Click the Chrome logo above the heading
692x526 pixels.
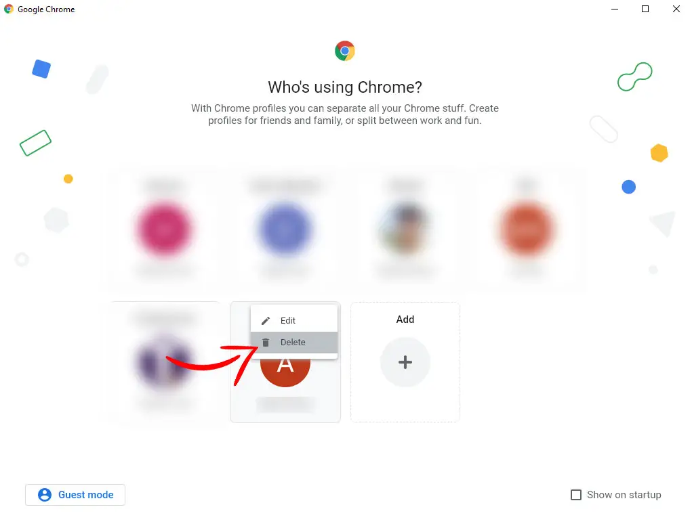point(345,51)
